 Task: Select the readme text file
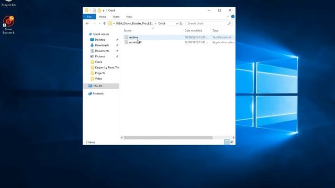[133, 37]
